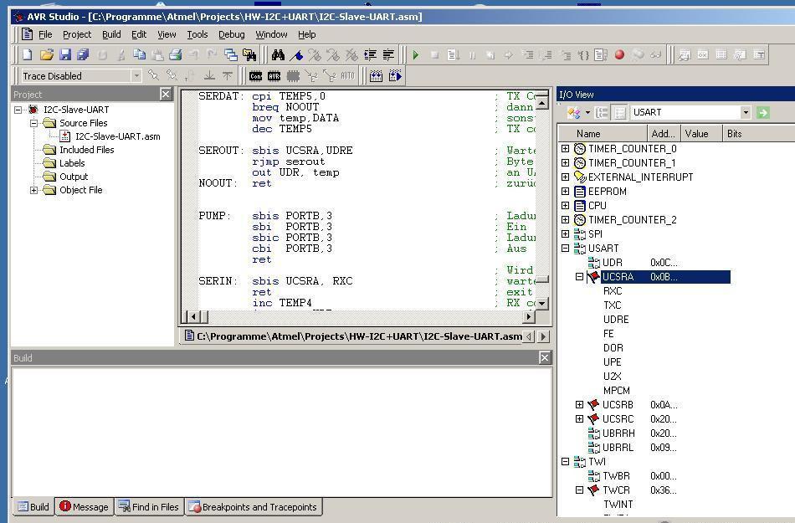This screenshot has height=523, width=795.
Task: Expand the Object File folder in Project
Action: click(34, 190)
